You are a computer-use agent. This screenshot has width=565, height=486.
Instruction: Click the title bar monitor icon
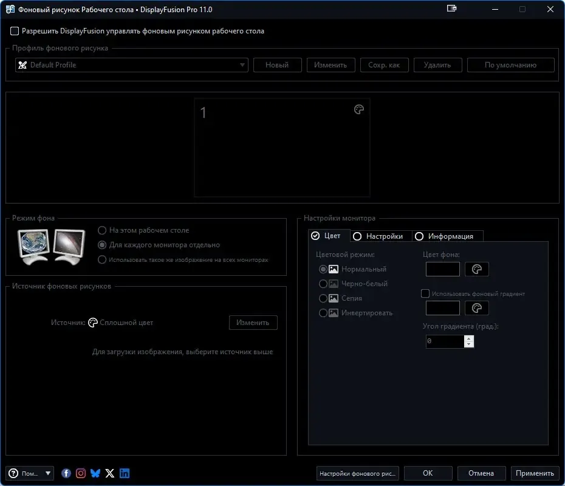[x=451, y=9]
